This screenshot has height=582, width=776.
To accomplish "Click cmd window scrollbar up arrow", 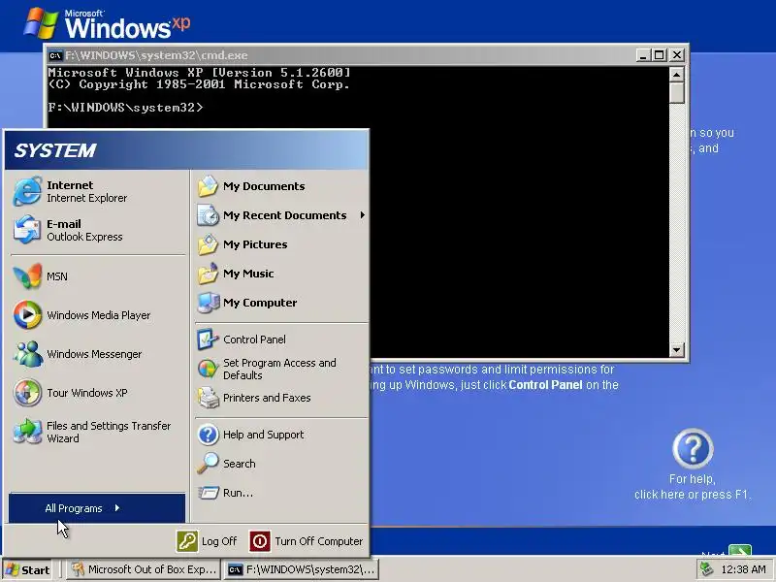I will click(676, 75).
